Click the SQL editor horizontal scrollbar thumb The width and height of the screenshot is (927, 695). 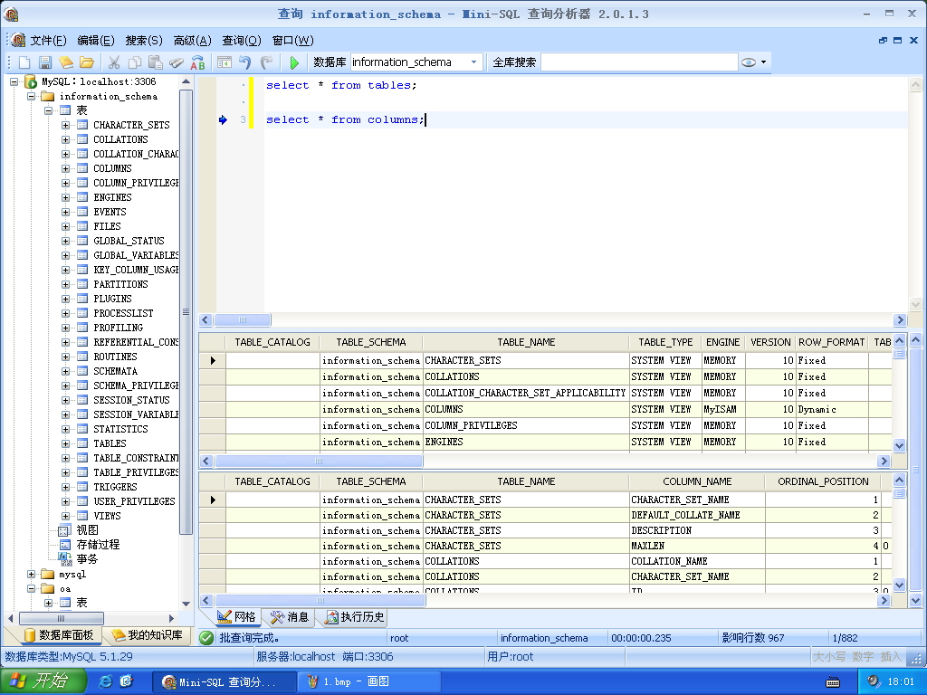(x=243, y=320)
